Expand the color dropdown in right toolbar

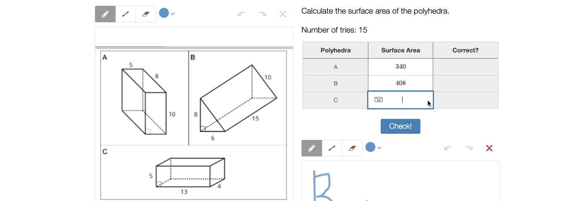(x=379, y=148)
